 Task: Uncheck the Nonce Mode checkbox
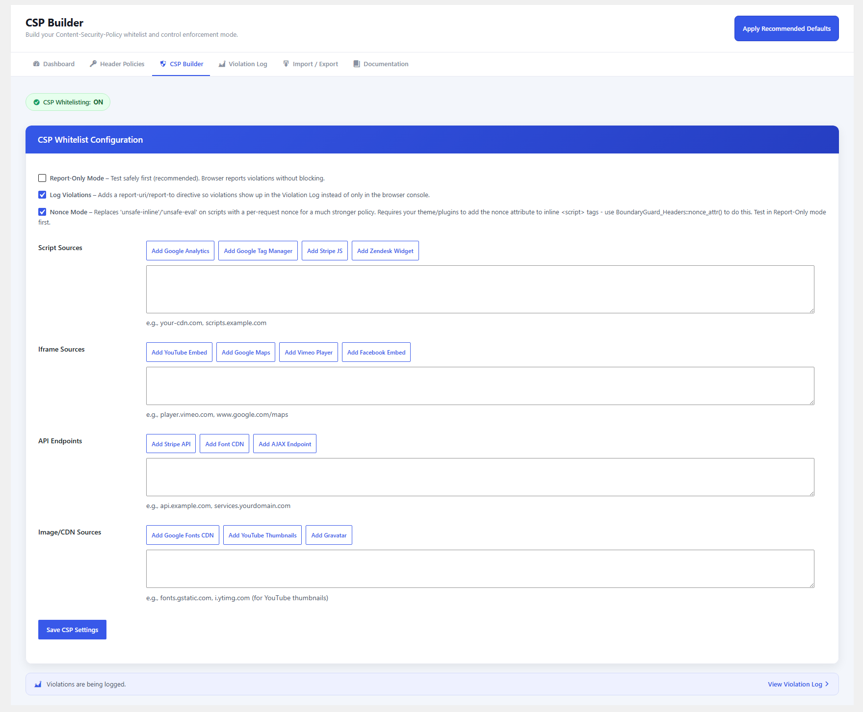coord(42,212)
